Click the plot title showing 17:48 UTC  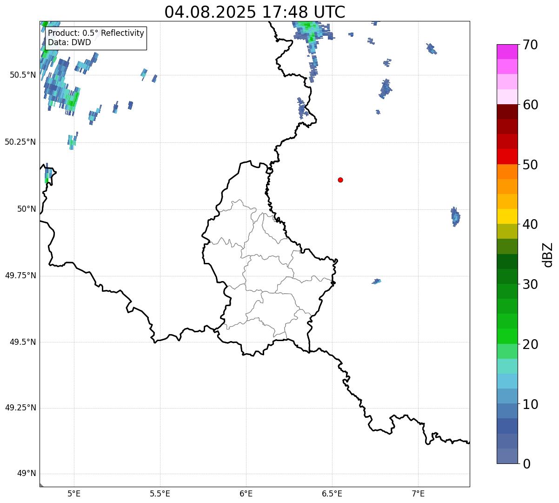[x=255, y=12]
